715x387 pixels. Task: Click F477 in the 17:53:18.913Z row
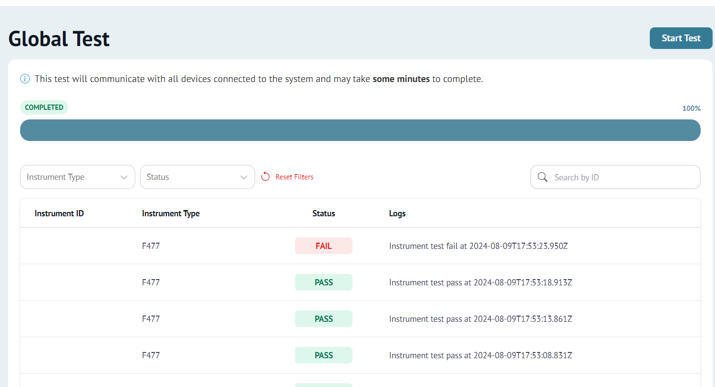pos(151,282)
